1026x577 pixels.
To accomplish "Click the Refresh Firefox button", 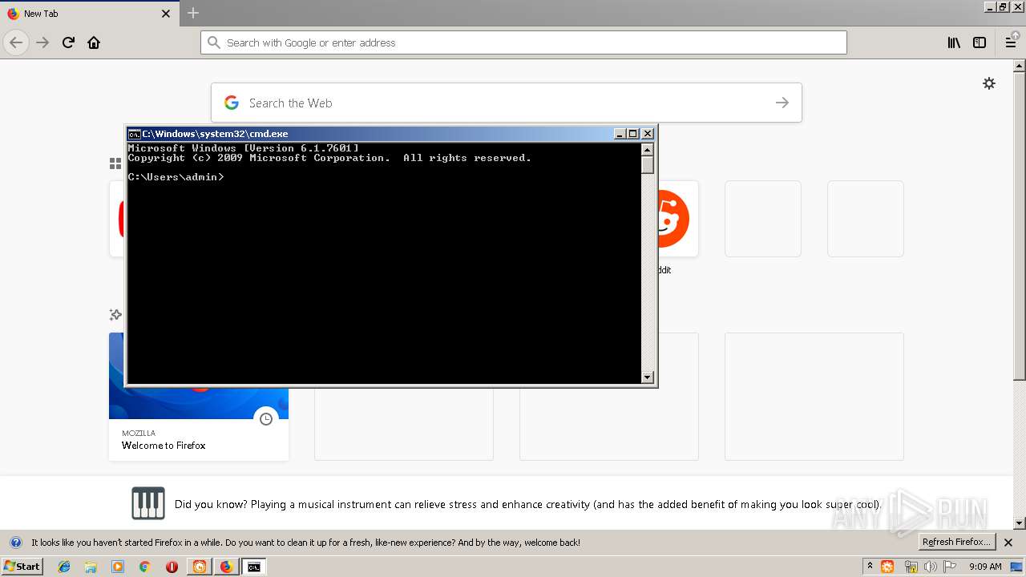I will (x=957, y=543).
